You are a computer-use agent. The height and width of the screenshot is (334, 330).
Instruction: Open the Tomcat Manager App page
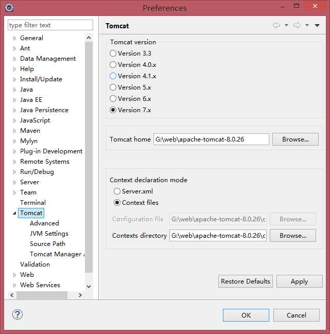57,254
